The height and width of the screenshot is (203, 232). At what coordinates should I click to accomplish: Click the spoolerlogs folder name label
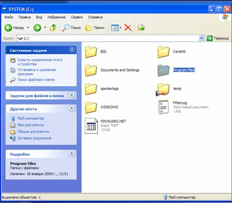point(109,89)
